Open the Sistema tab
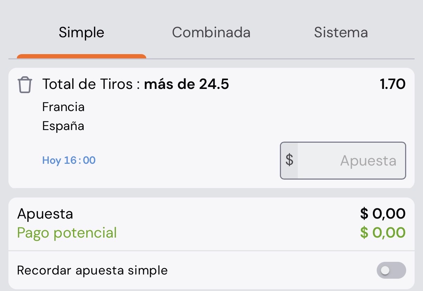This screenshot has height=291, width=423. pyautogui.click(x=341, y=33)
